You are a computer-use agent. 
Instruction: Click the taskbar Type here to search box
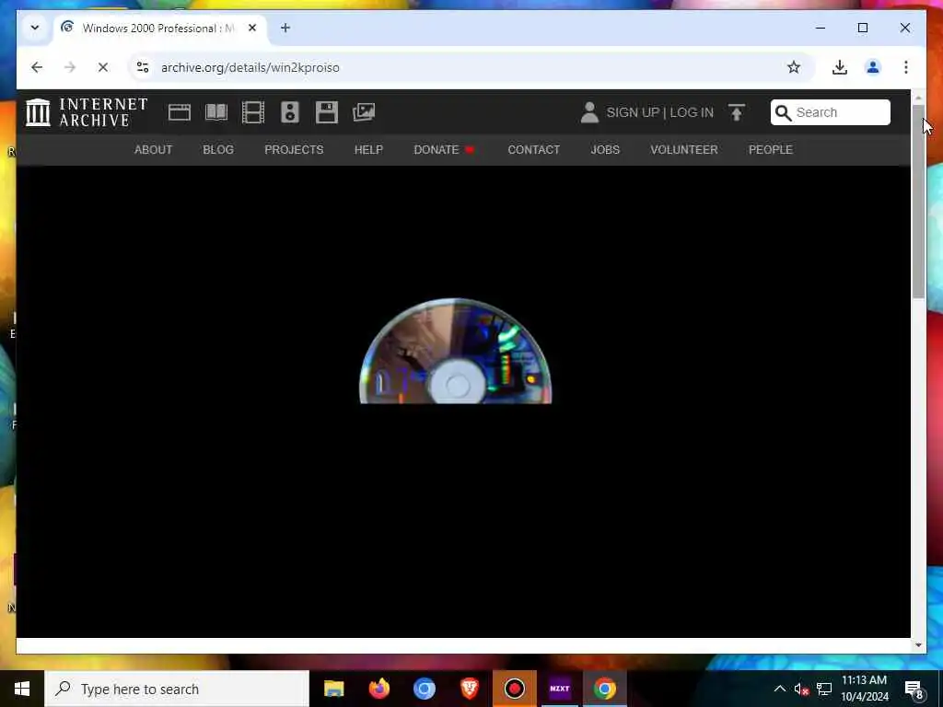click(177, 689)
